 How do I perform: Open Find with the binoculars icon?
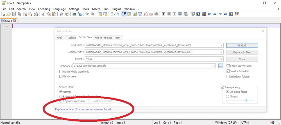coord(74,14)
